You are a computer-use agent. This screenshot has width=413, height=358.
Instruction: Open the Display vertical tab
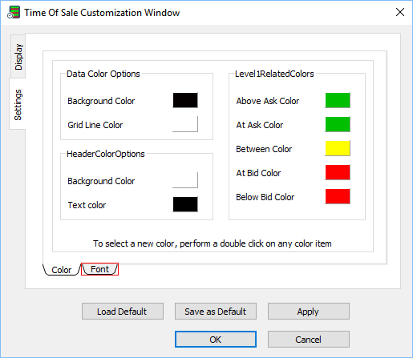18,56
